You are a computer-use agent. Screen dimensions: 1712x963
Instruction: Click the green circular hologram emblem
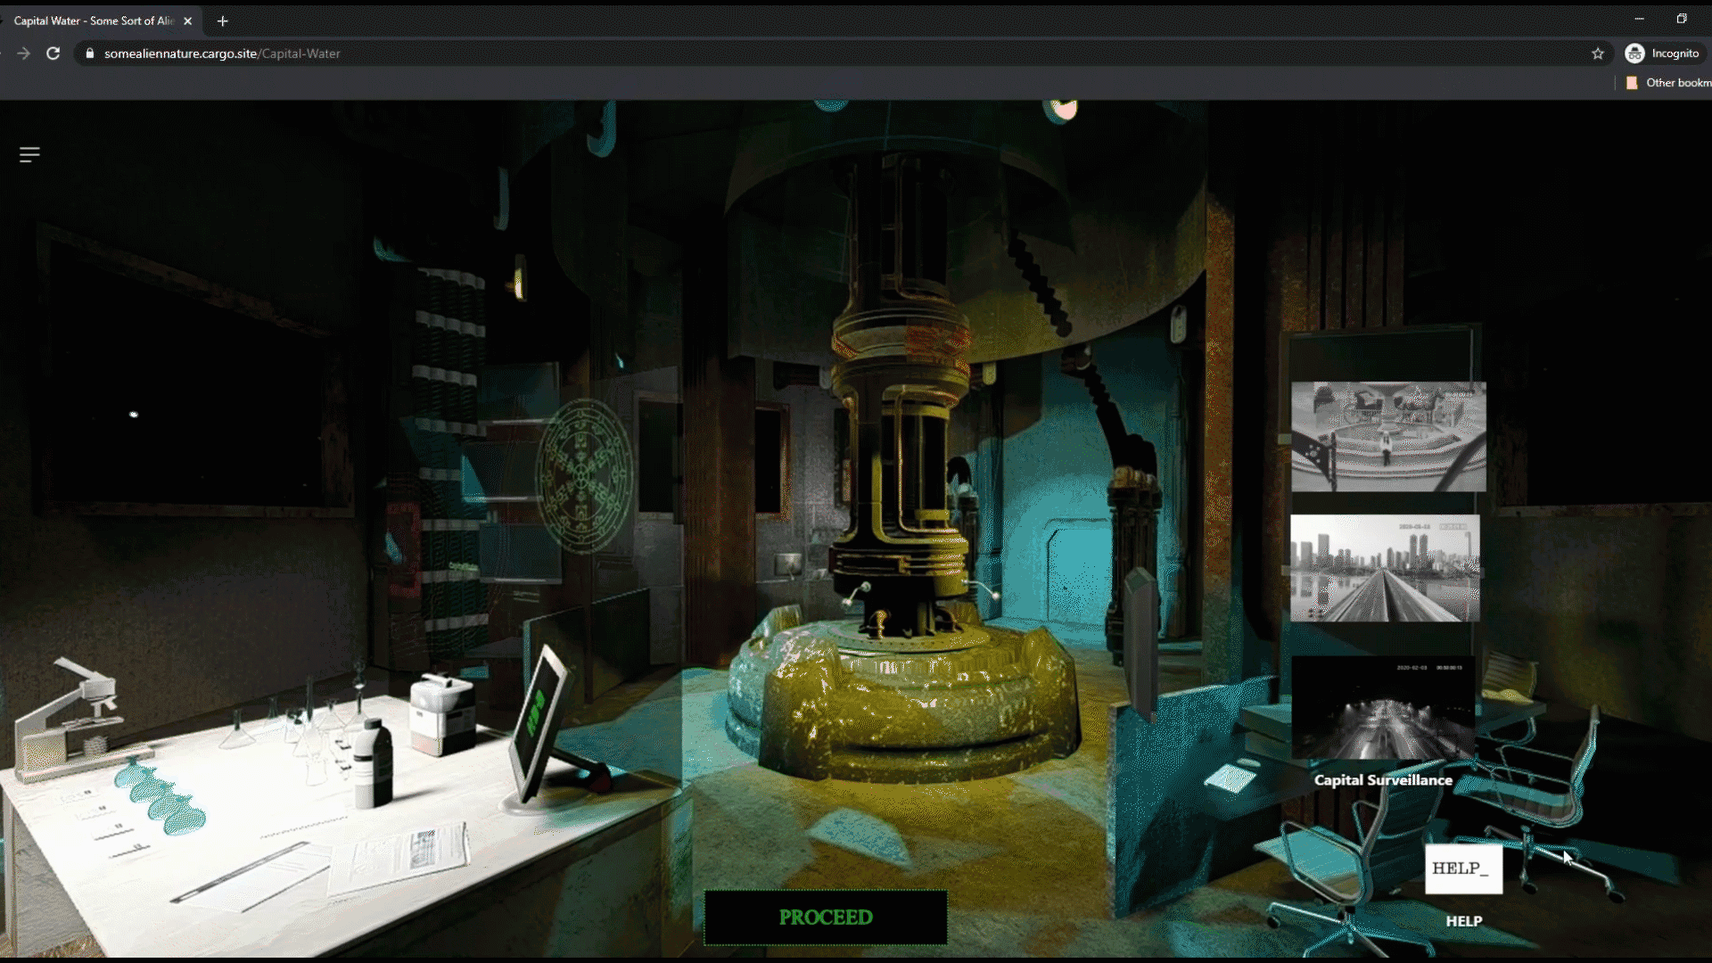point(583,475)
